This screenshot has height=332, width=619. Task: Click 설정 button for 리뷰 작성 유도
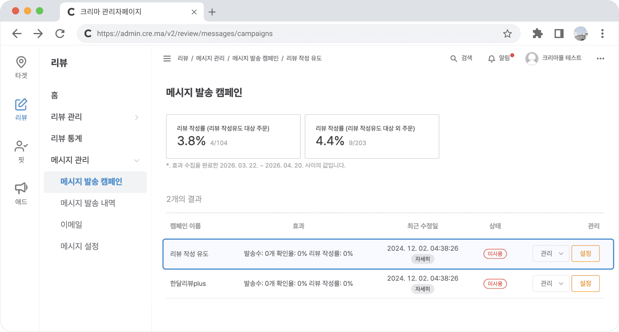coord(585,253)
